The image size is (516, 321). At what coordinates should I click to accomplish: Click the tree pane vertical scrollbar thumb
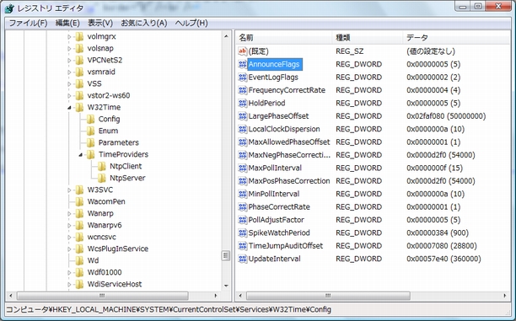226,255
